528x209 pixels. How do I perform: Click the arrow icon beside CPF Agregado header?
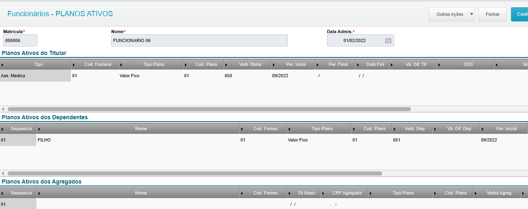pos(323,193)
